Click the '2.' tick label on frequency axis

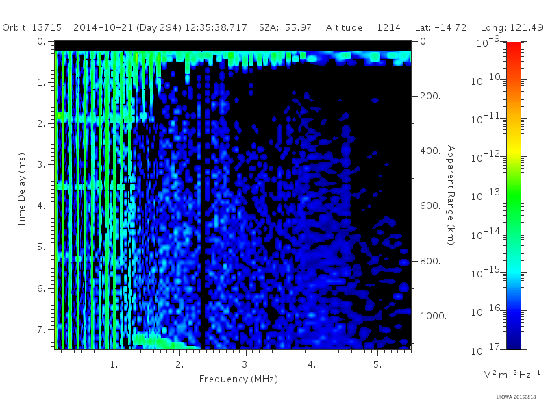(x=179, y=364)
